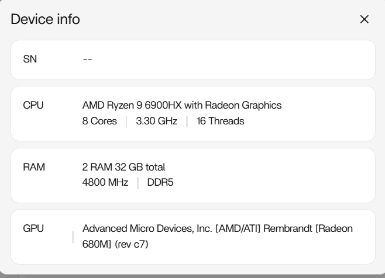This screenshot has width=385, height=278.
Task: Select the CPU label
Action: [x=33, y=106]
